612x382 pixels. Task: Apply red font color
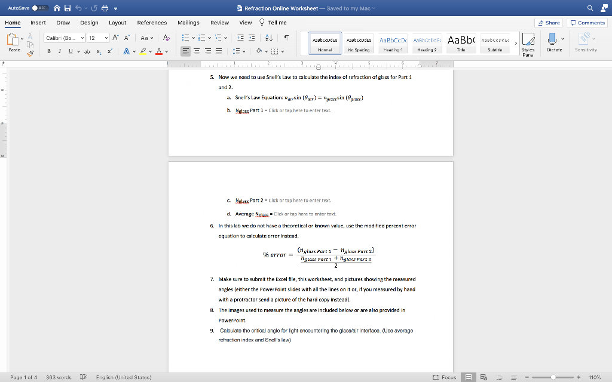pos(159,51)
